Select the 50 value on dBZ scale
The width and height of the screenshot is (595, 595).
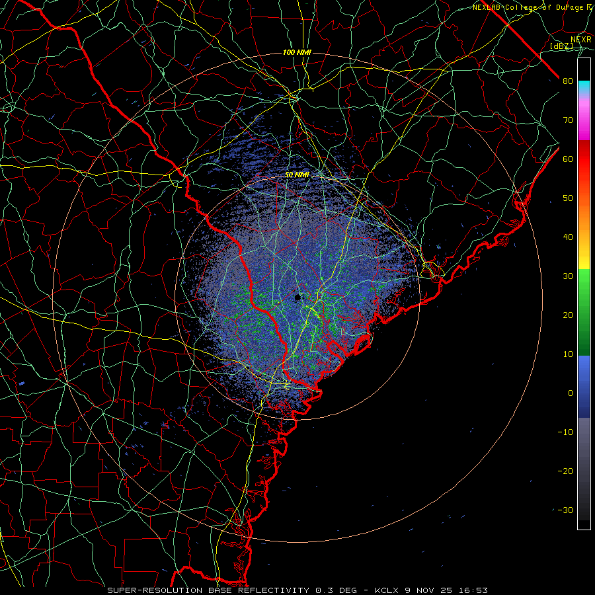(568, 198)
